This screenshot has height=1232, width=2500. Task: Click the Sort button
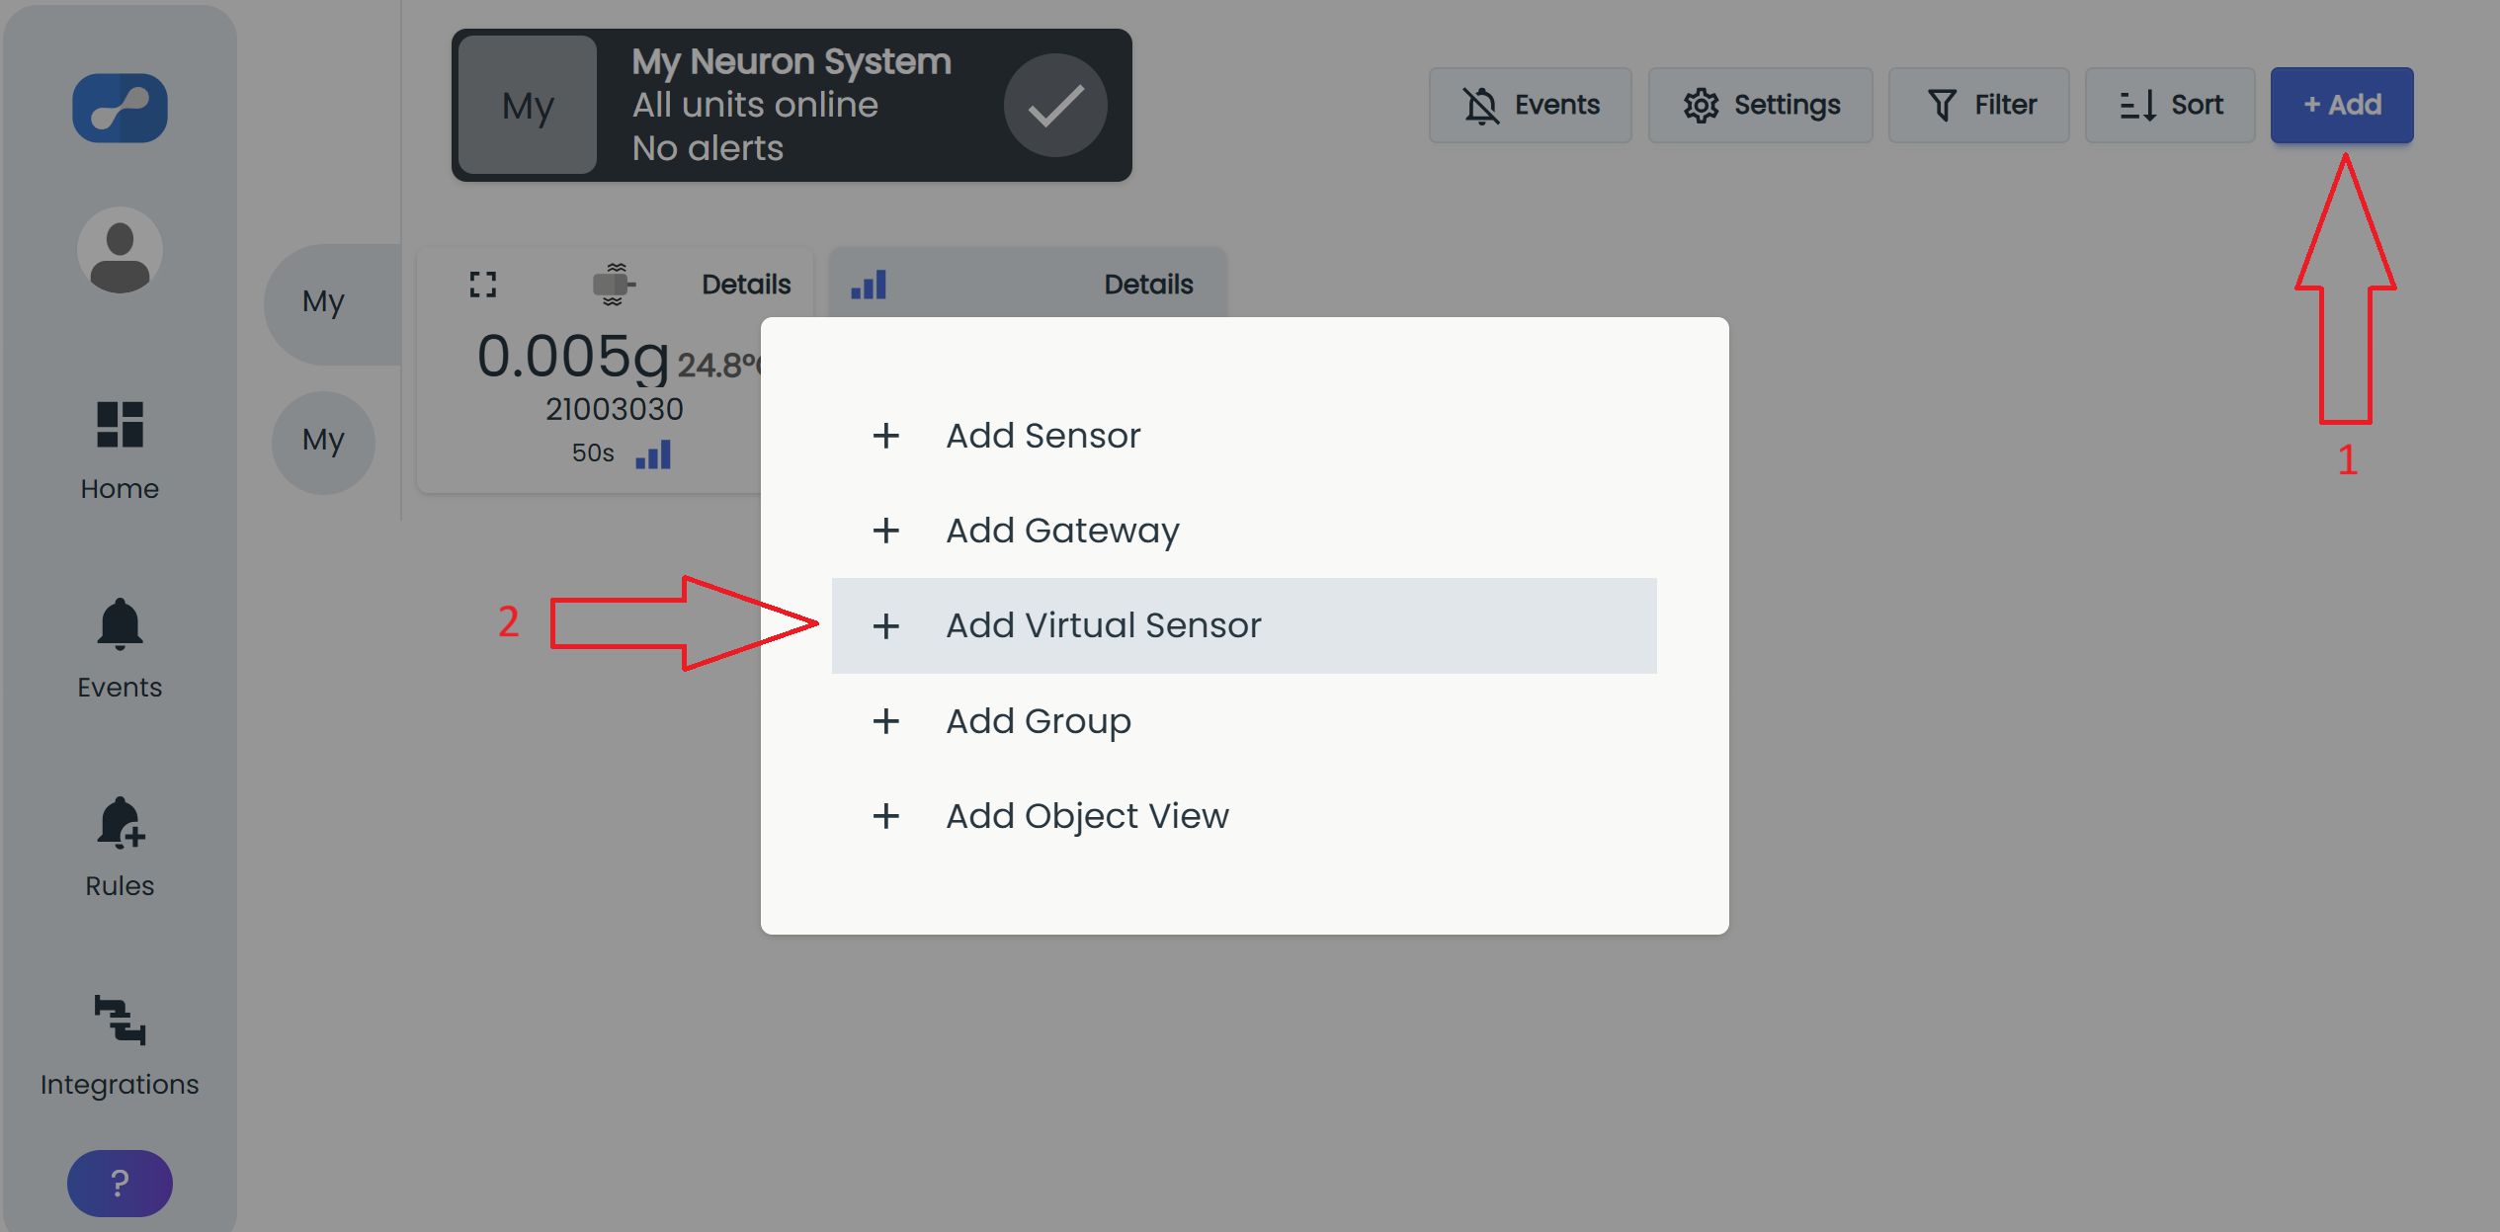(2170, 105)
